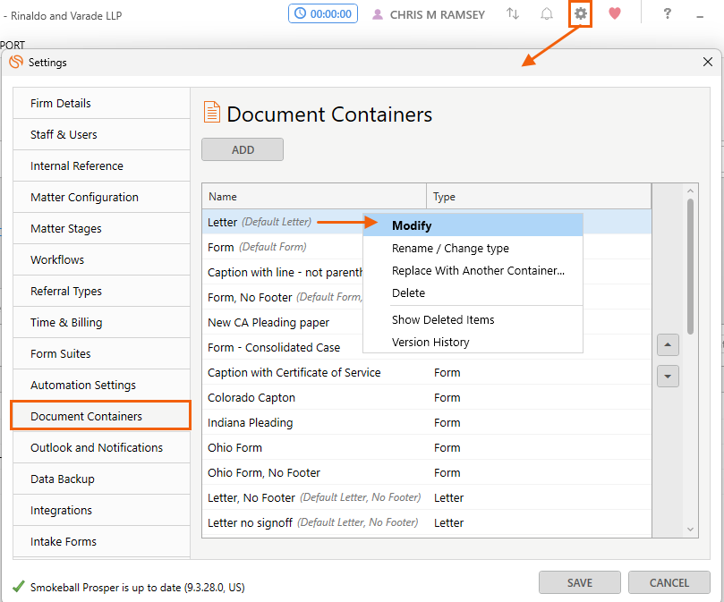Viewport: 724px width, 602px height.
Task: Click the version text 9.3.28.0, US
Action: (x=214, y=587)
